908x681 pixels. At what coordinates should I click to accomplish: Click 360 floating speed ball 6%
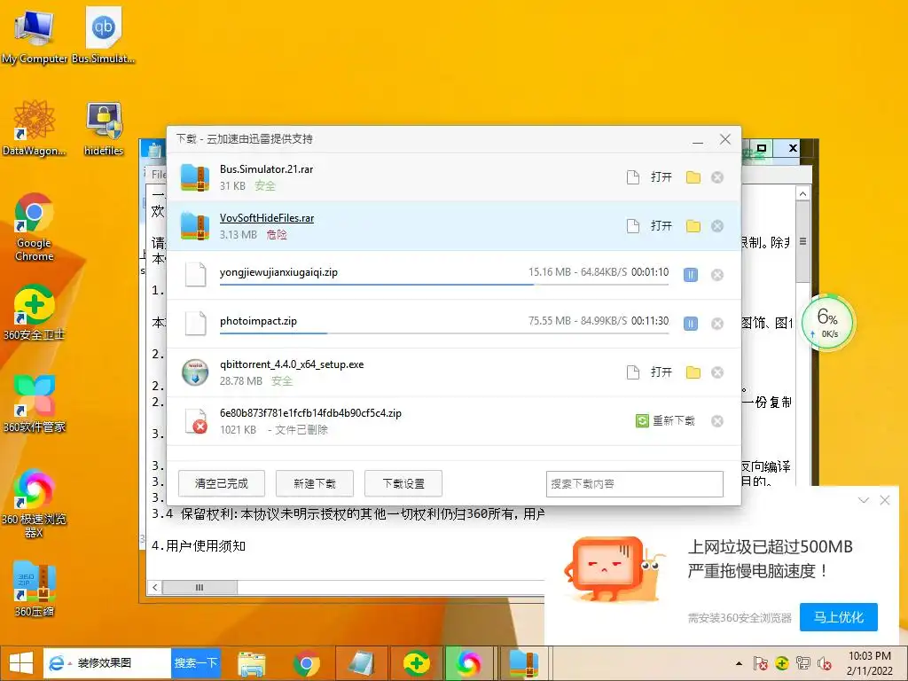(827, 323)
